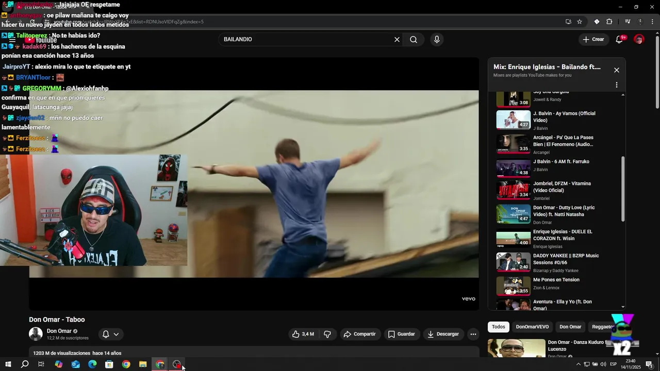This screenshot has height=371, width=660.
Task: Open Chrome media control icon
Action: (x=628, y=22)
